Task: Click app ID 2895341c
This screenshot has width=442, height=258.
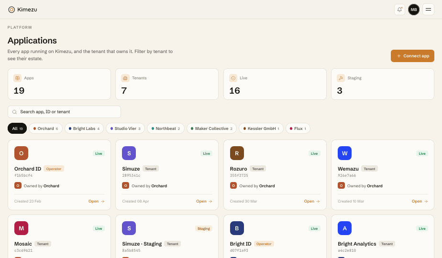Action: tap(131, 175)
